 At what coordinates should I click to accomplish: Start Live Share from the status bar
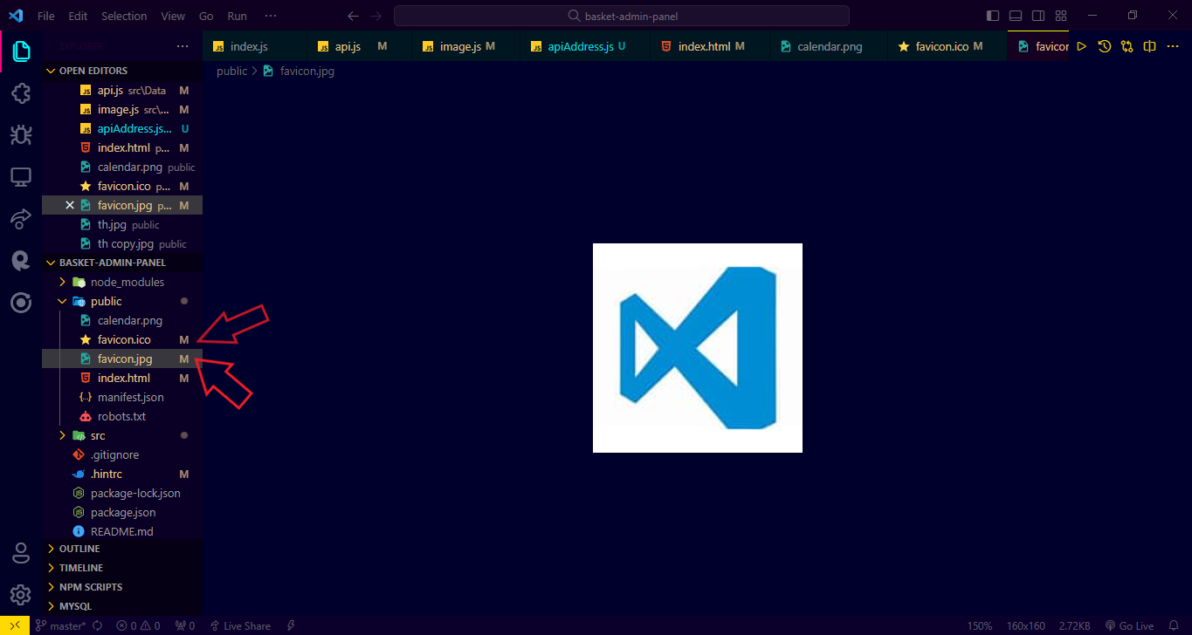(240, 625)
